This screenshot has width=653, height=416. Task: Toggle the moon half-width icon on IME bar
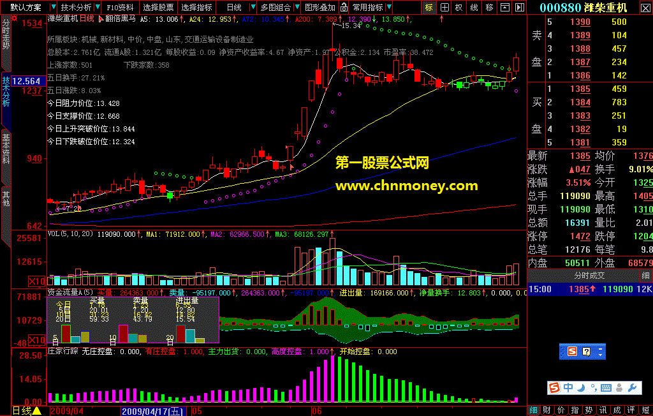(581, 388)
